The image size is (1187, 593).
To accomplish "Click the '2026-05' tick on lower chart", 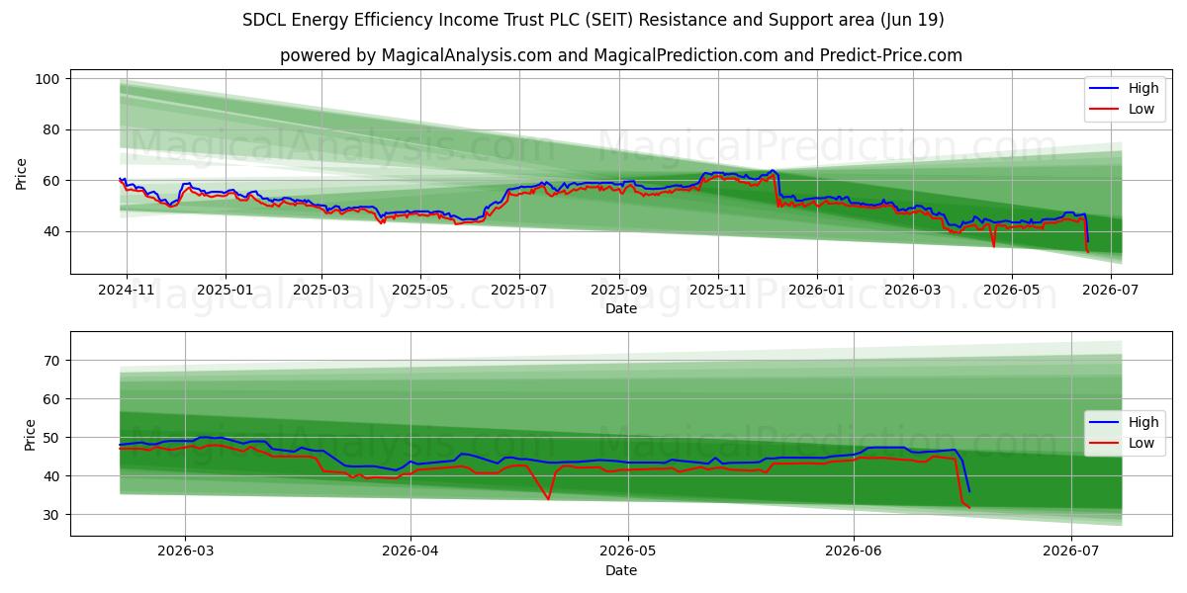I will 628,551.
